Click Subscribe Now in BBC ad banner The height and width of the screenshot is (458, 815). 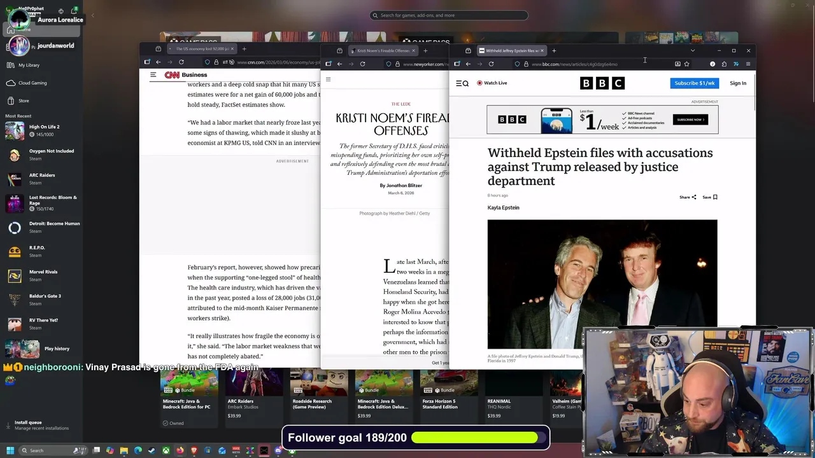(691, 120)
